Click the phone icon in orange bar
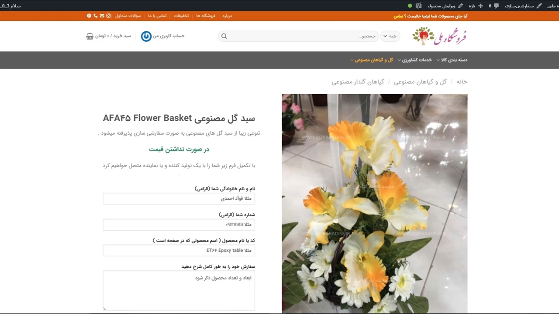559x314 pixels. [x=96, y=16]
